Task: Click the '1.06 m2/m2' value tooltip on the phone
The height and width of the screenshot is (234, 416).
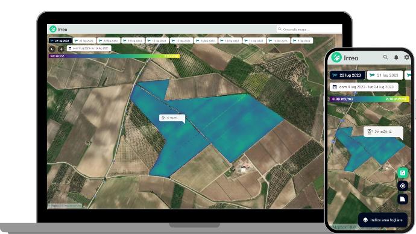Action: tap(383, 131)
